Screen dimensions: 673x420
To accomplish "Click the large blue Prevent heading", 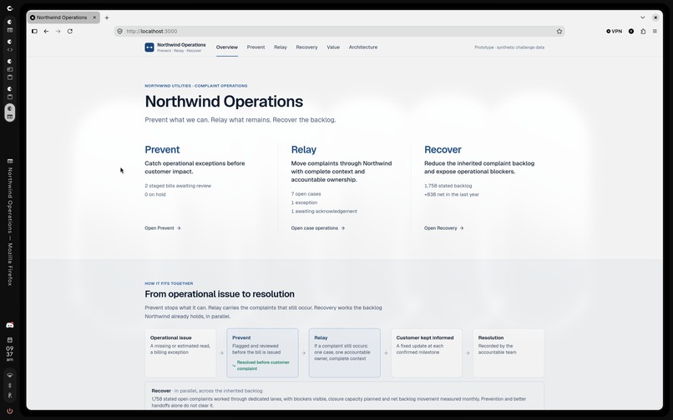I will pyautogui.click(x=162, y=149).
